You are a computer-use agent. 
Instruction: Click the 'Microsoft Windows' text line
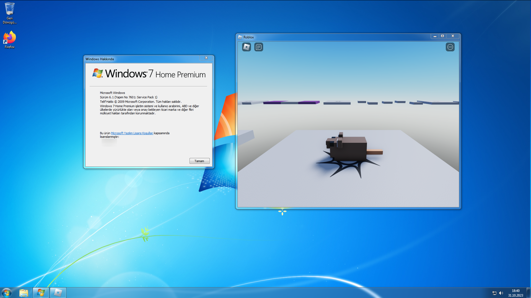(x=112, y=93)
